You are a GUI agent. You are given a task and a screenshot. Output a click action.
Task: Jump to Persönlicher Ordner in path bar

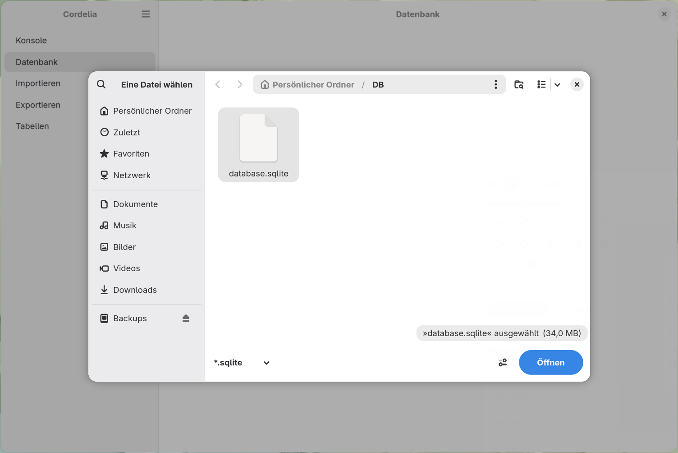coord(308,85)
